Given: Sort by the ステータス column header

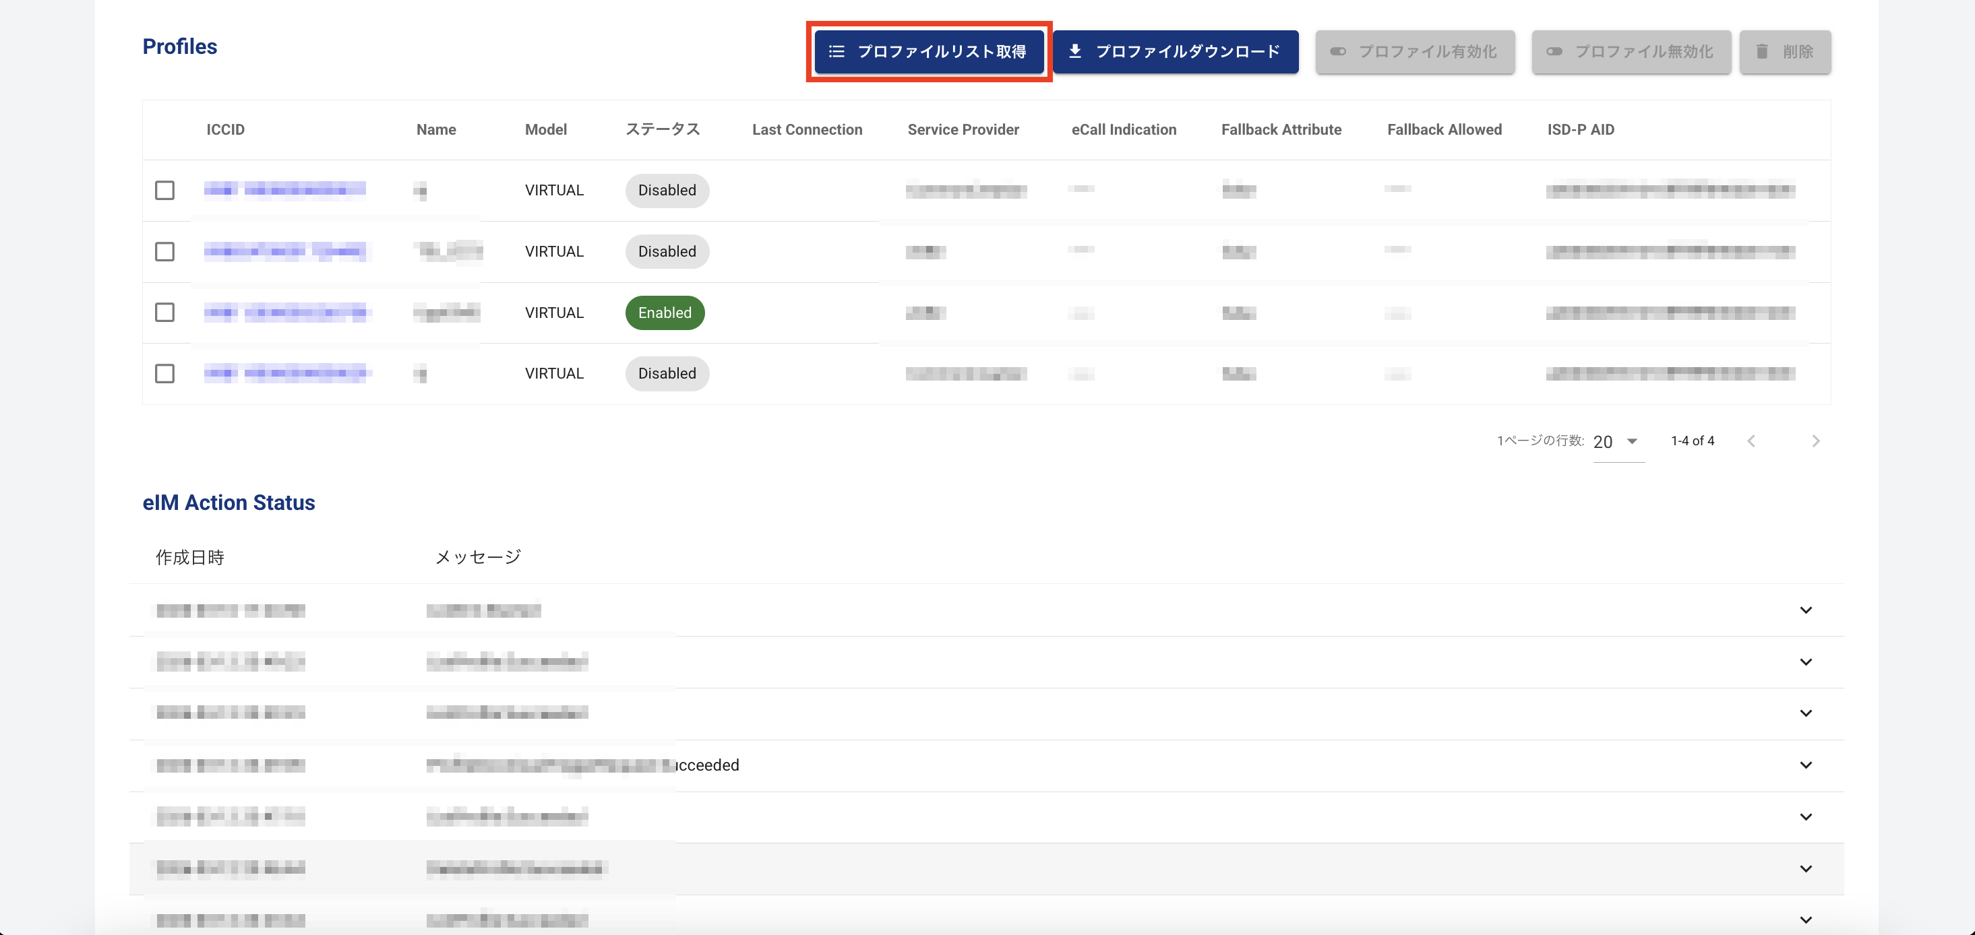Looking at the screenshot, I should click(663, 129).
